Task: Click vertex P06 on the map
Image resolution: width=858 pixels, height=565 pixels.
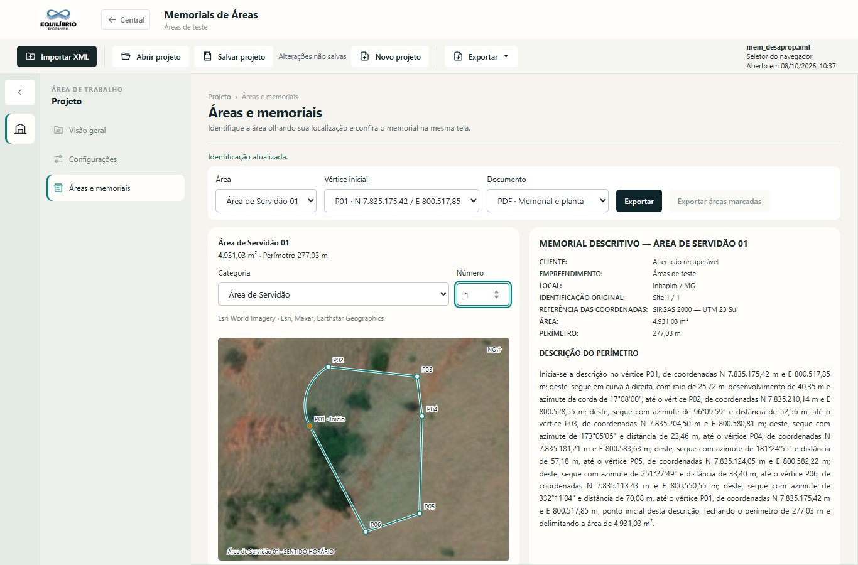Action: [366, 532]
